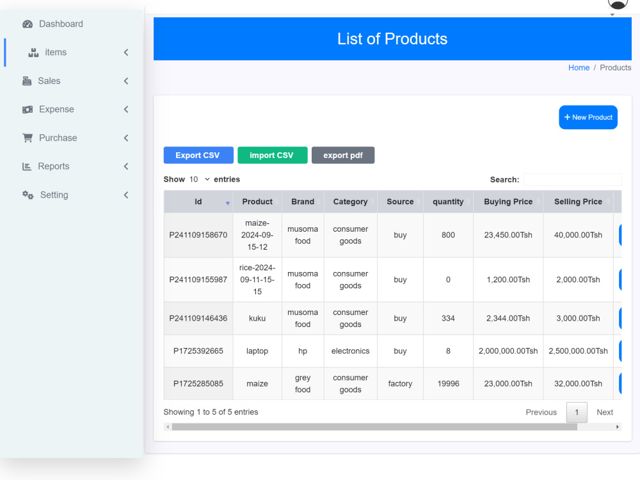This screenshot has width=640, height=480.
Task: Click the Setting gears icon
Action: point(28,195)
